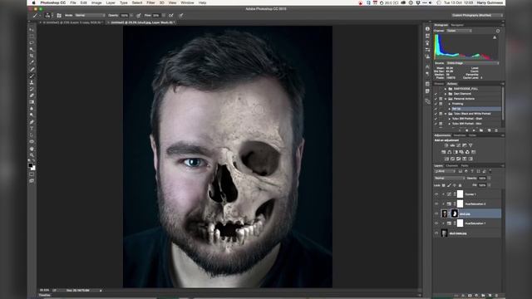This screenshot has width=532, height=299.
Task: Open the Filter menu
Action: tap(150, 2)
